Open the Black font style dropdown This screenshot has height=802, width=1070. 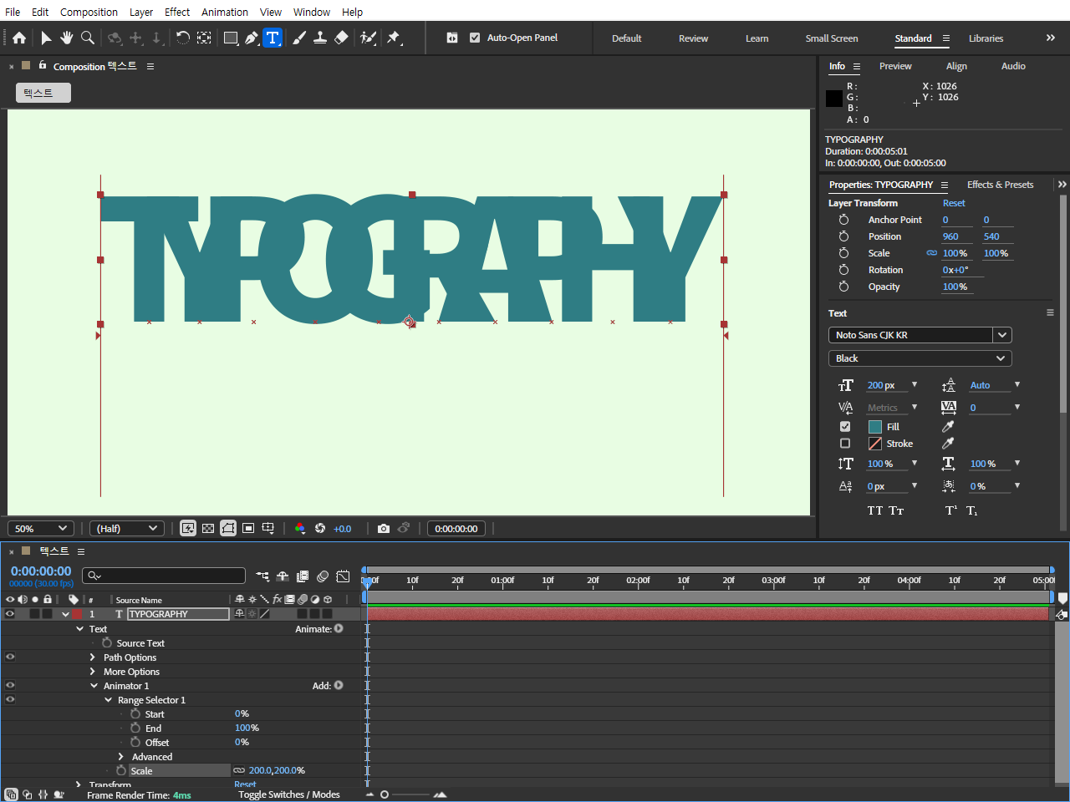(x=920, y=358)
